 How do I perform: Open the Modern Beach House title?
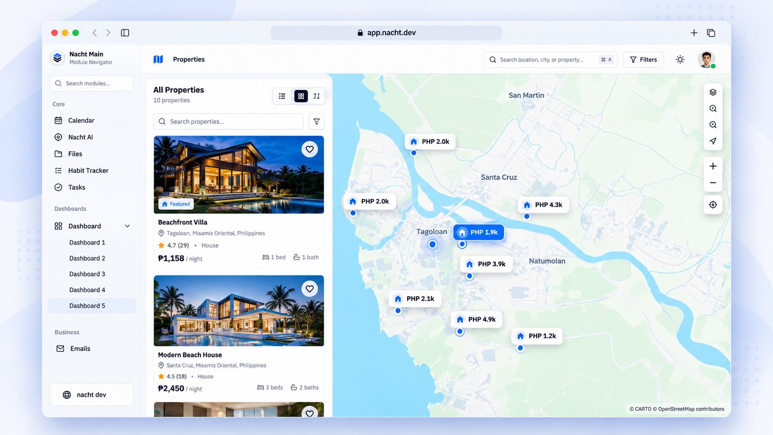tap(190, 355)
